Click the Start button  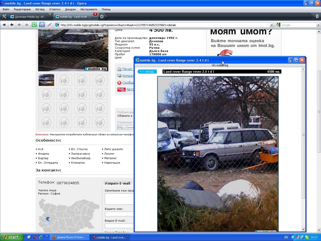click(x=12, y=237)
